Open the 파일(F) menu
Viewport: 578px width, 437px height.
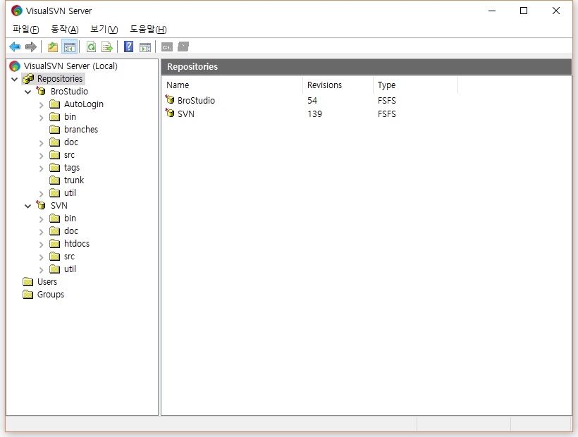[26, 29]
